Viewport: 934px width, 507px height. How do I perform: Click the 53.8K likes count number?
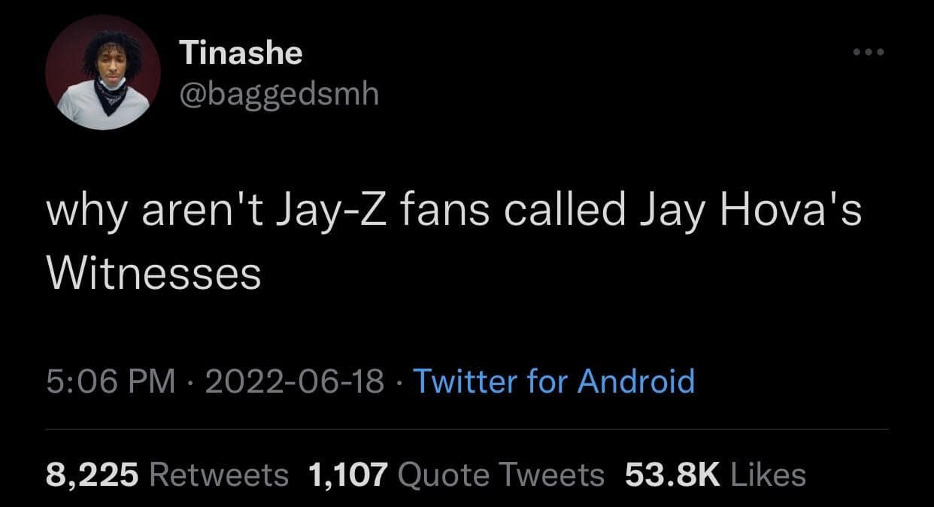pos(672,475)
